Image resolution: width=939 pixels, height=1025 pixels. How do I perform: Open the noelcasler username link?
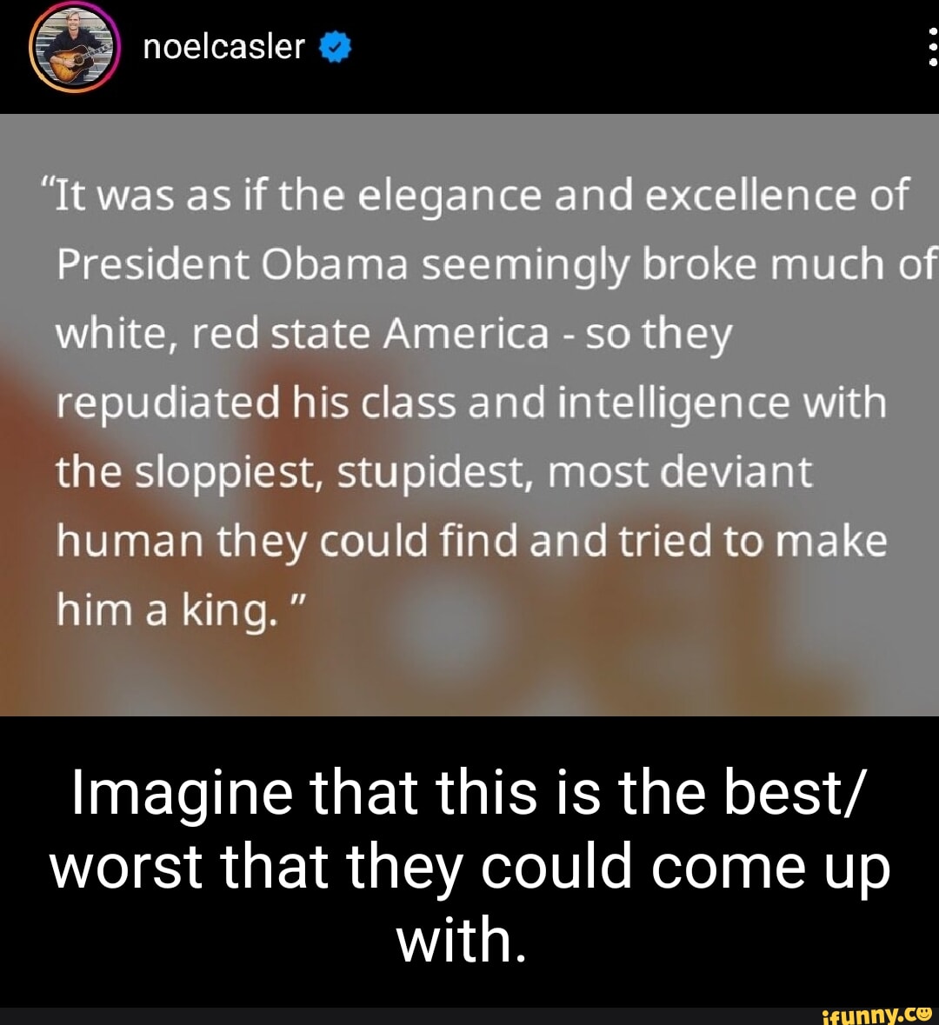coord(223,47)
